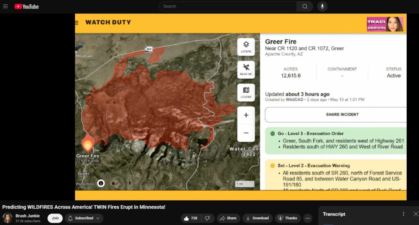Join the Brush Junkie channel membership
Image resolution: width=419 pixels, height=225 pixels.
(x=55, y=218)
